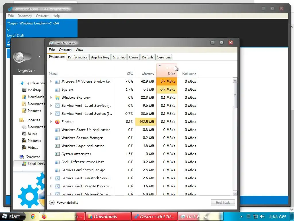
Task: Switch to the Performance tab
Action: click(78, 57)
